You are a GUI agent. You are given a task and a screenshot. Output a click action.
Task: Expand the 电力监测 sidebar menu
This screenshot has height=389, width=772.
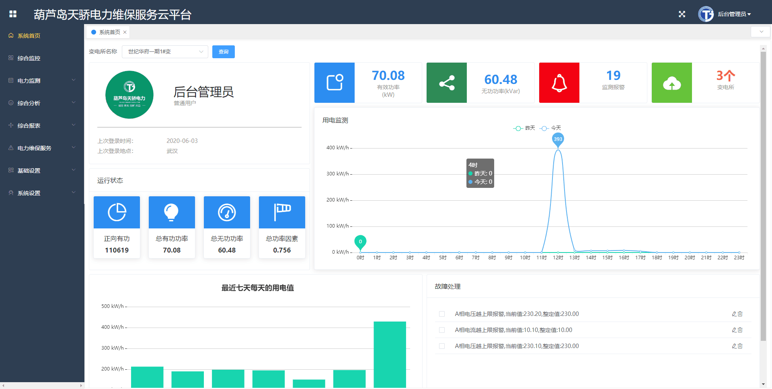click(42, 81)
